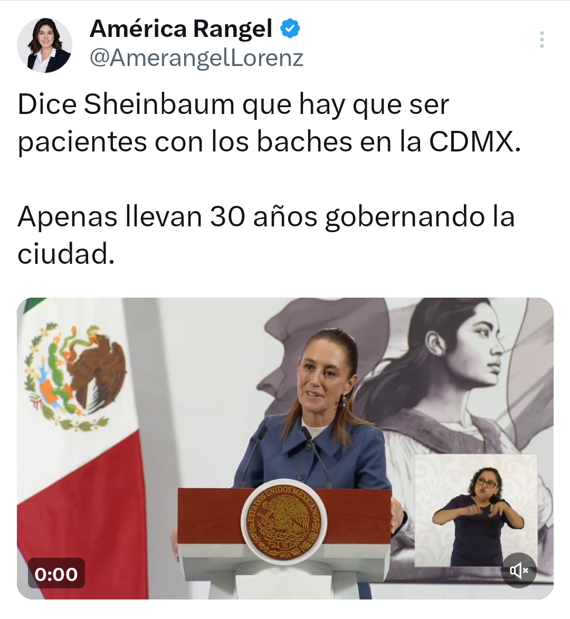Open the @AmerangelLorenz handle link
570x619 pixels.
click(x=196, y=58)
